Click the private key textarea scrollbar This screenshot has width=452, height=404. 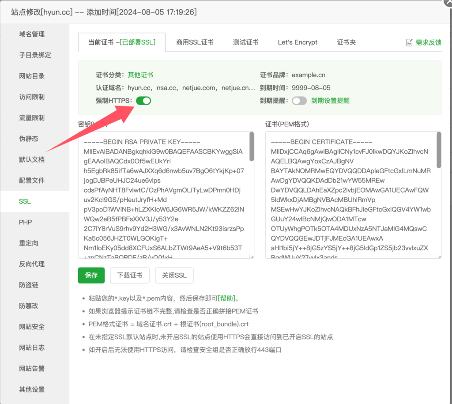point(252,147)
